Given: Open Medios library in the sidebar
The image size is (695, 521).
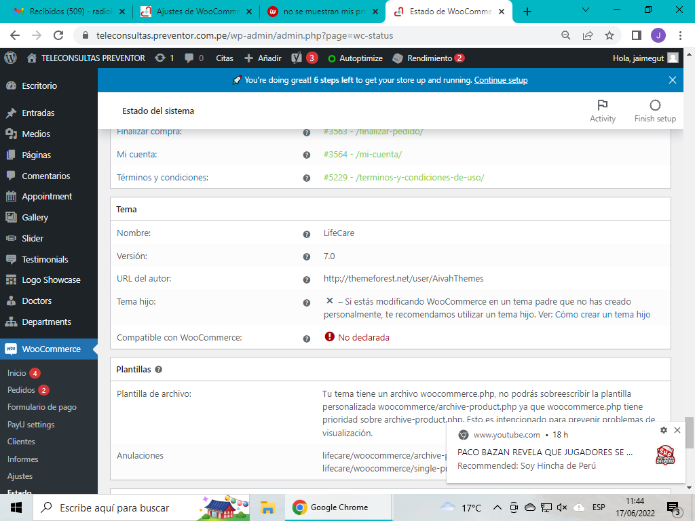Looking at the screenshot, I should (x=49, y=134).
